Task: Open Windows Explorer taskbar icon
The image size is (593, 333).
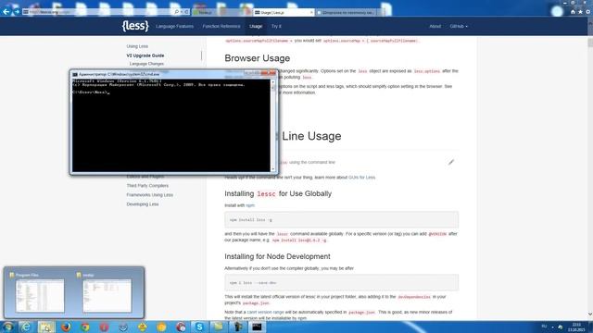Action: click(x=45, y=327)
